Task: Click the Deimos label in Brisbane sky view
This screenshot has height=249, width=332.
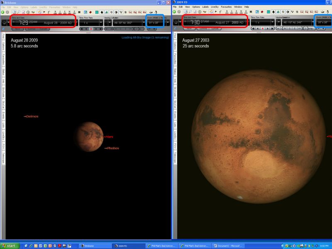Action: (32, 116)
